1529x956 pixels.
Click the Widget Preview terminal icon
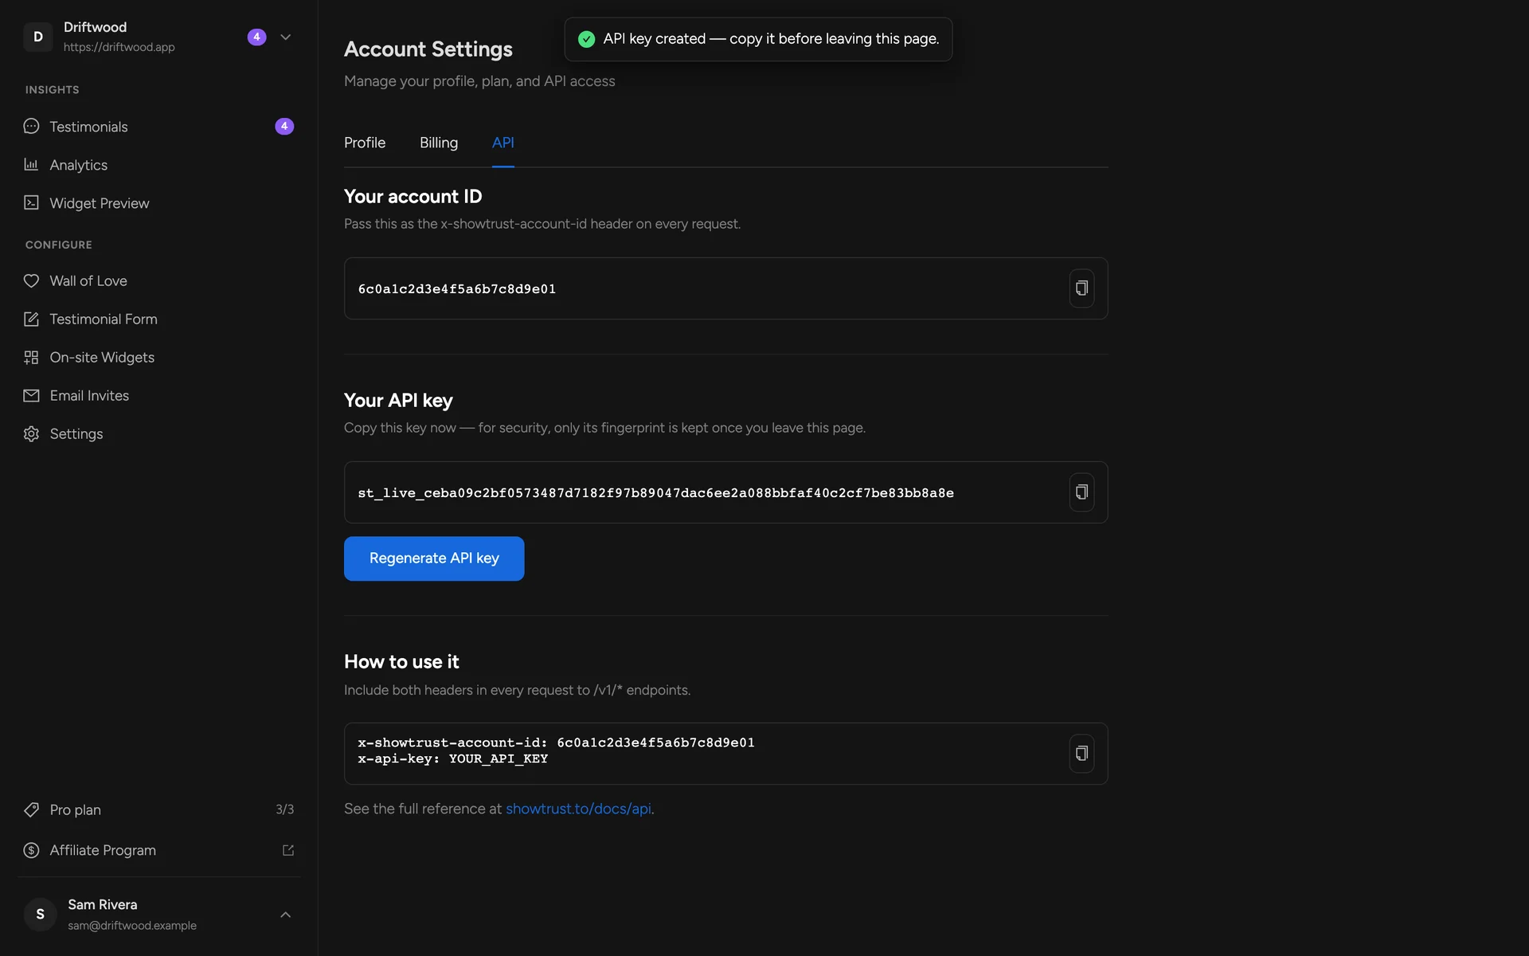coord(31,203)
